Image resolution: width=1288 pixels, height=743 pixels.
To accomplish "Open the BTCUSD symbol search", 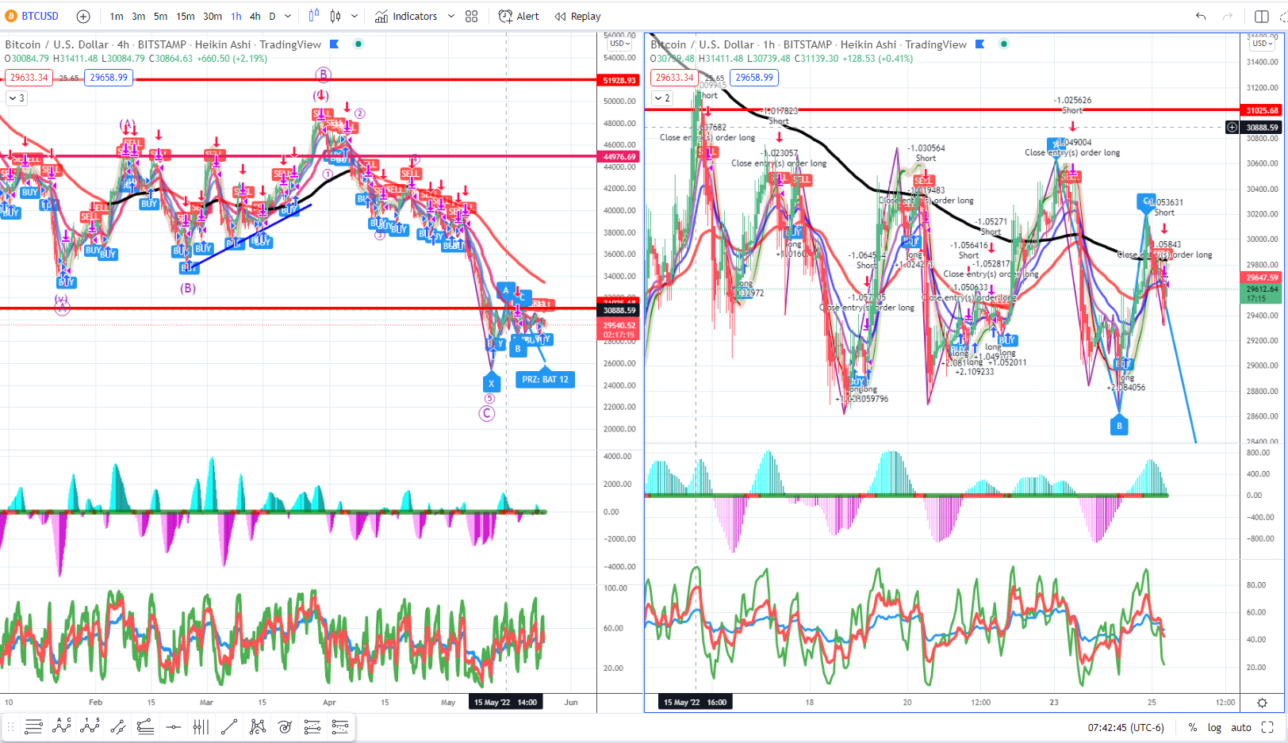I will [33, 16].
